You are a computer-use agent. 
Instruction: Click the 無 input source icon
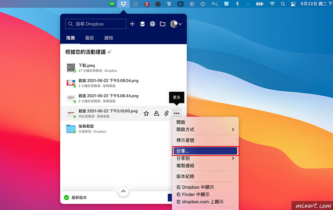[x=226, y=4]
